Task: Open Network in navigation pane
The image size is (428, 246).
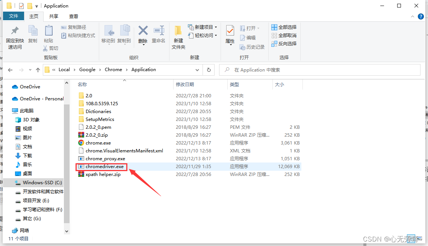Action: pos(24,231)
